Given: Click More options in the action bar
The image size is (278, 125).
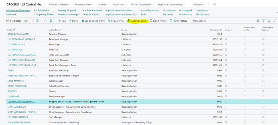Looking at the screenshot, I should 199,21.
